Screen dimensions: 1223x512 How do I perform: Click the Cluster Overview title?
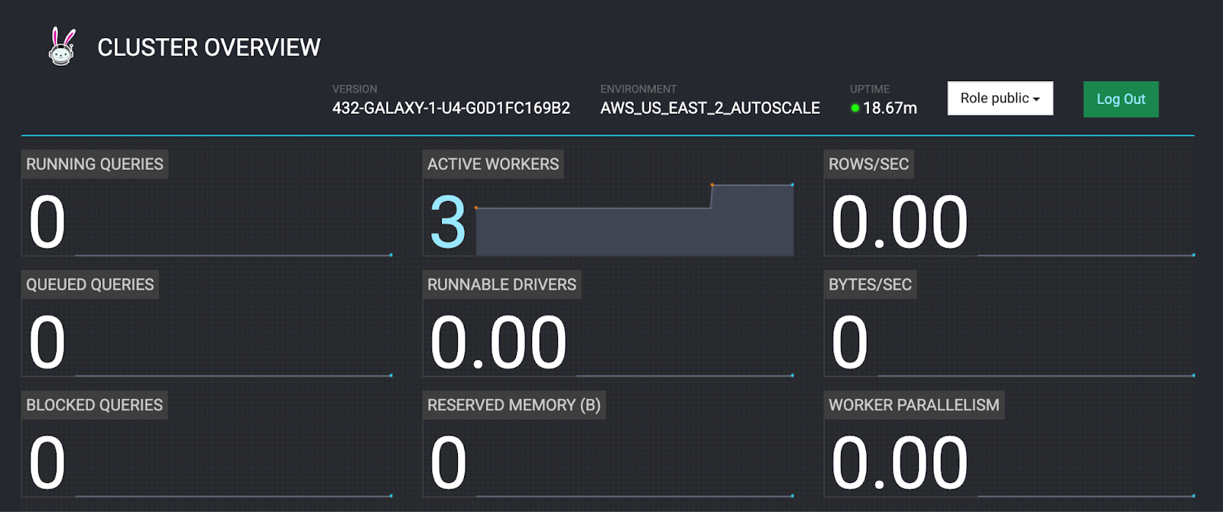pyautogui.click(x=209, y=47)
